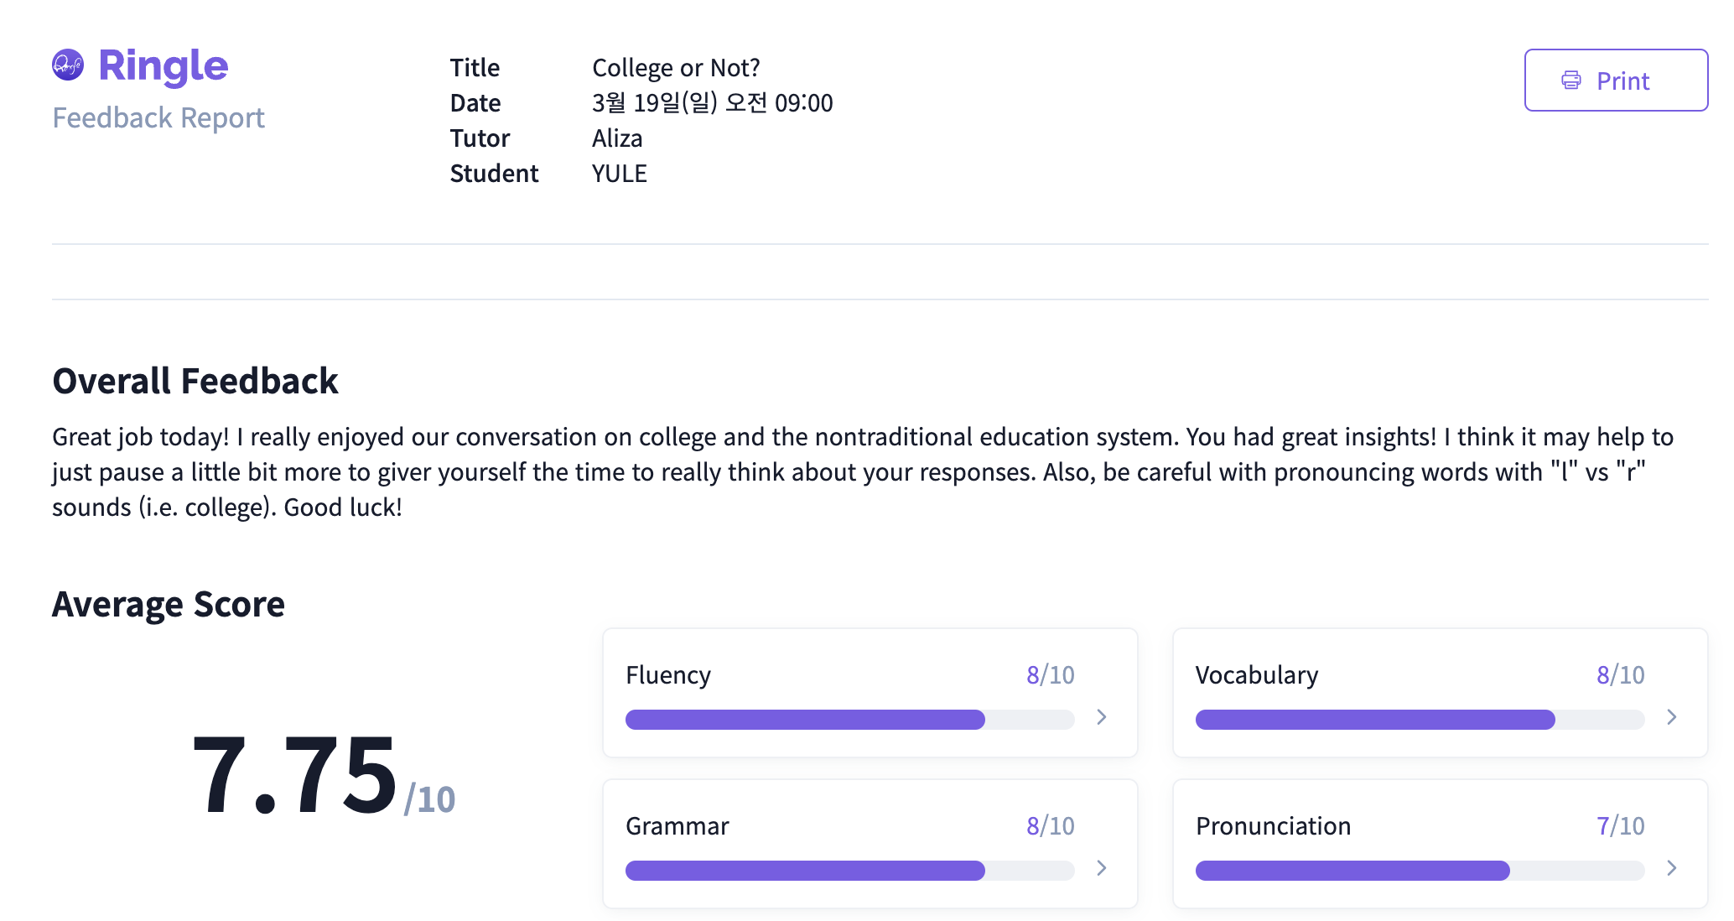
Task: Click the Fluency progress bar
Action: [x=849, y=719]
